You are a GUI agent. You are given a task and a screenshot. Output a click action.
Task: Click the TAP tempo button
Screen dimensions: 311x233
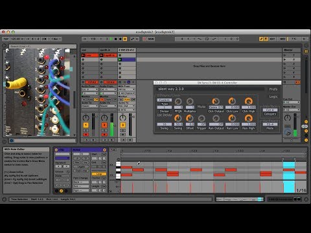(6, 39)
